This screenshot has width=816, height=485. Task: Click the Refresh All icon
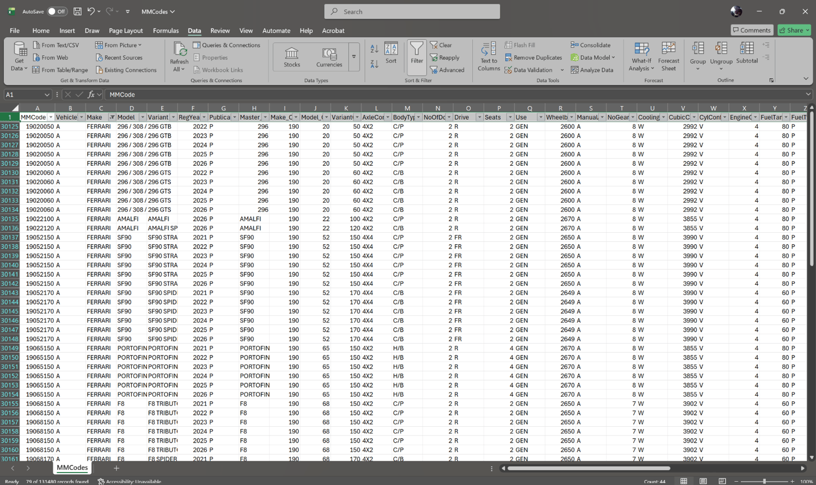[x=179, y=50]
